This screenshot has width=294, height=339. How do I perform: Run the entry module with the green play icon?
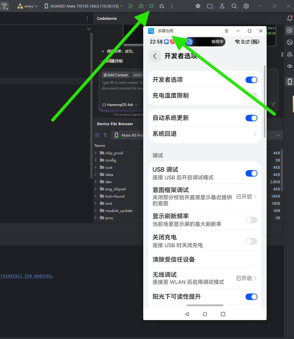coord(131,6)
